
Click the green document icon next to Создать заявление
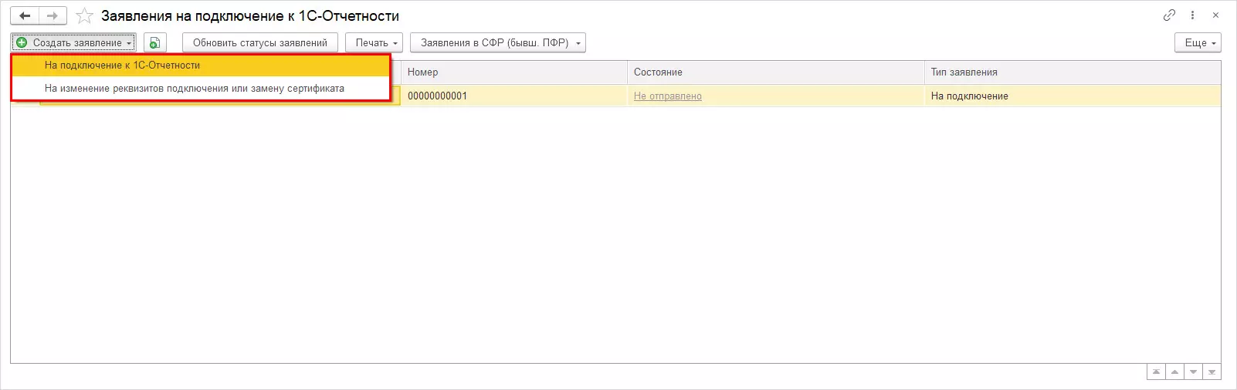(x=155, y=42)
